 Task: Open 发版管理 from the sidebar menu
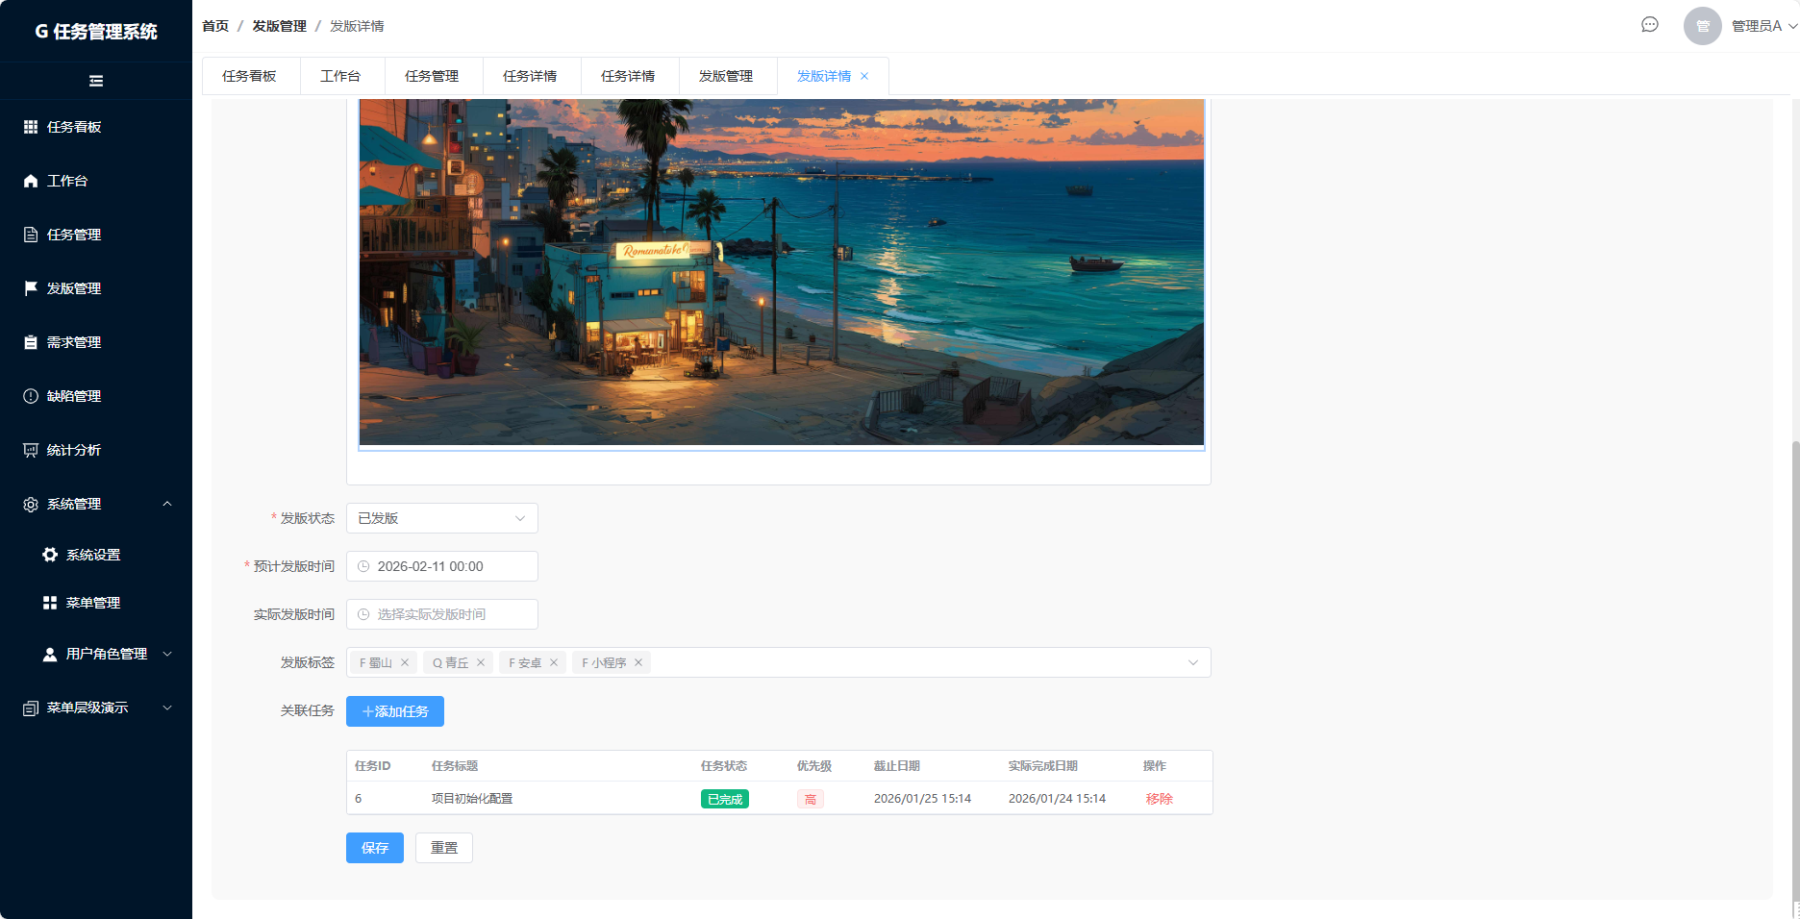click(96, 288)
